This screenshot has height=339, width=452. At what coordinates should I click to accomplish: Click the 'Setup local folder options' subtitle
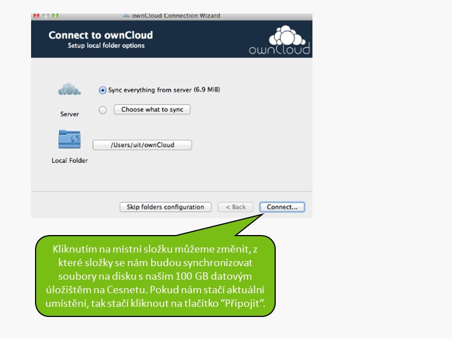click(106, 46)
